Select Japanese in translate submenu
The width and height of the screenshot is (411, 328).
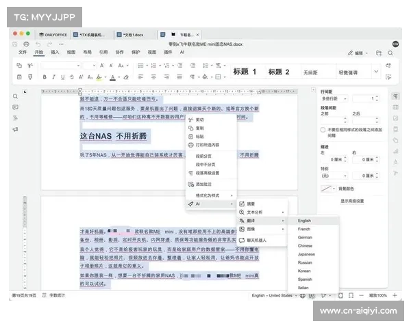(313, 254)
